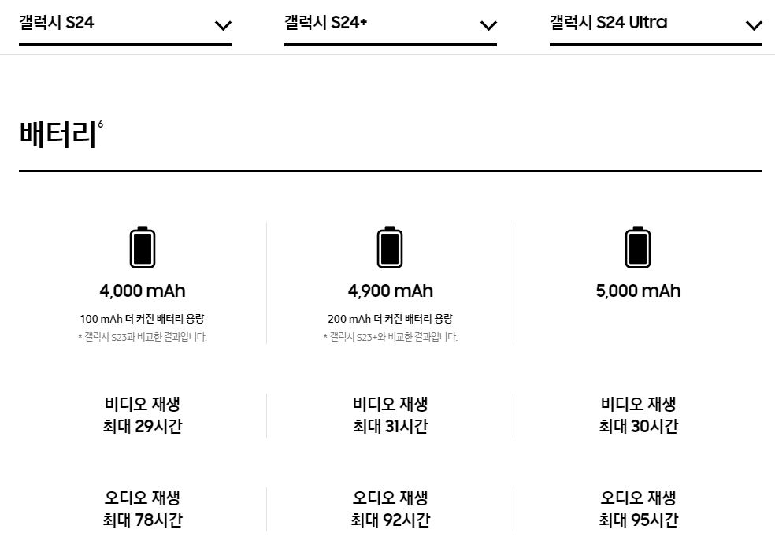Select the S24 video playback 29 hours spec

[143, 415]
